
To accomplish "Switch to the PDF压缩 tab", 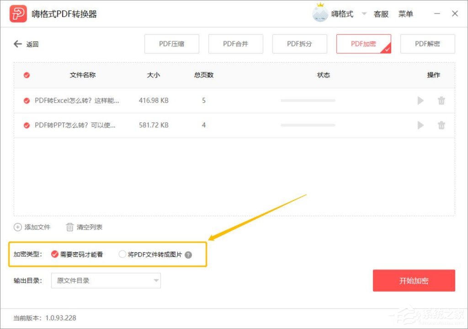I will tap(171, 44).
